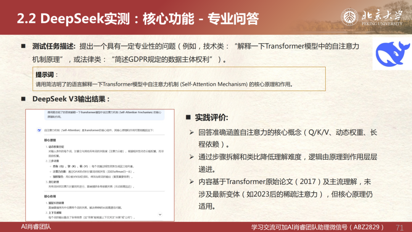Click the '核心作用' heading in the screenshot
The image size is (412, 232).
coord(50,196)
